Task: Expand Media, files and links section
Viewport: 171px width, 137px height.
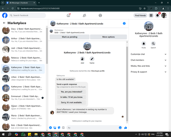Action: click(x=148, y=66)
